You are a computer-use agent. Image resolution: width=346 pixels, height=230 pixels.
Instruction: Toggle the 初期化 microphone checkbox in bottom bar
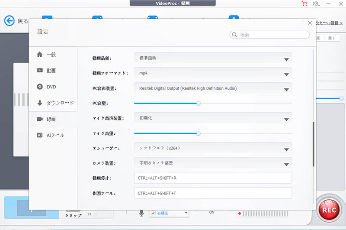tap(154, 213)
